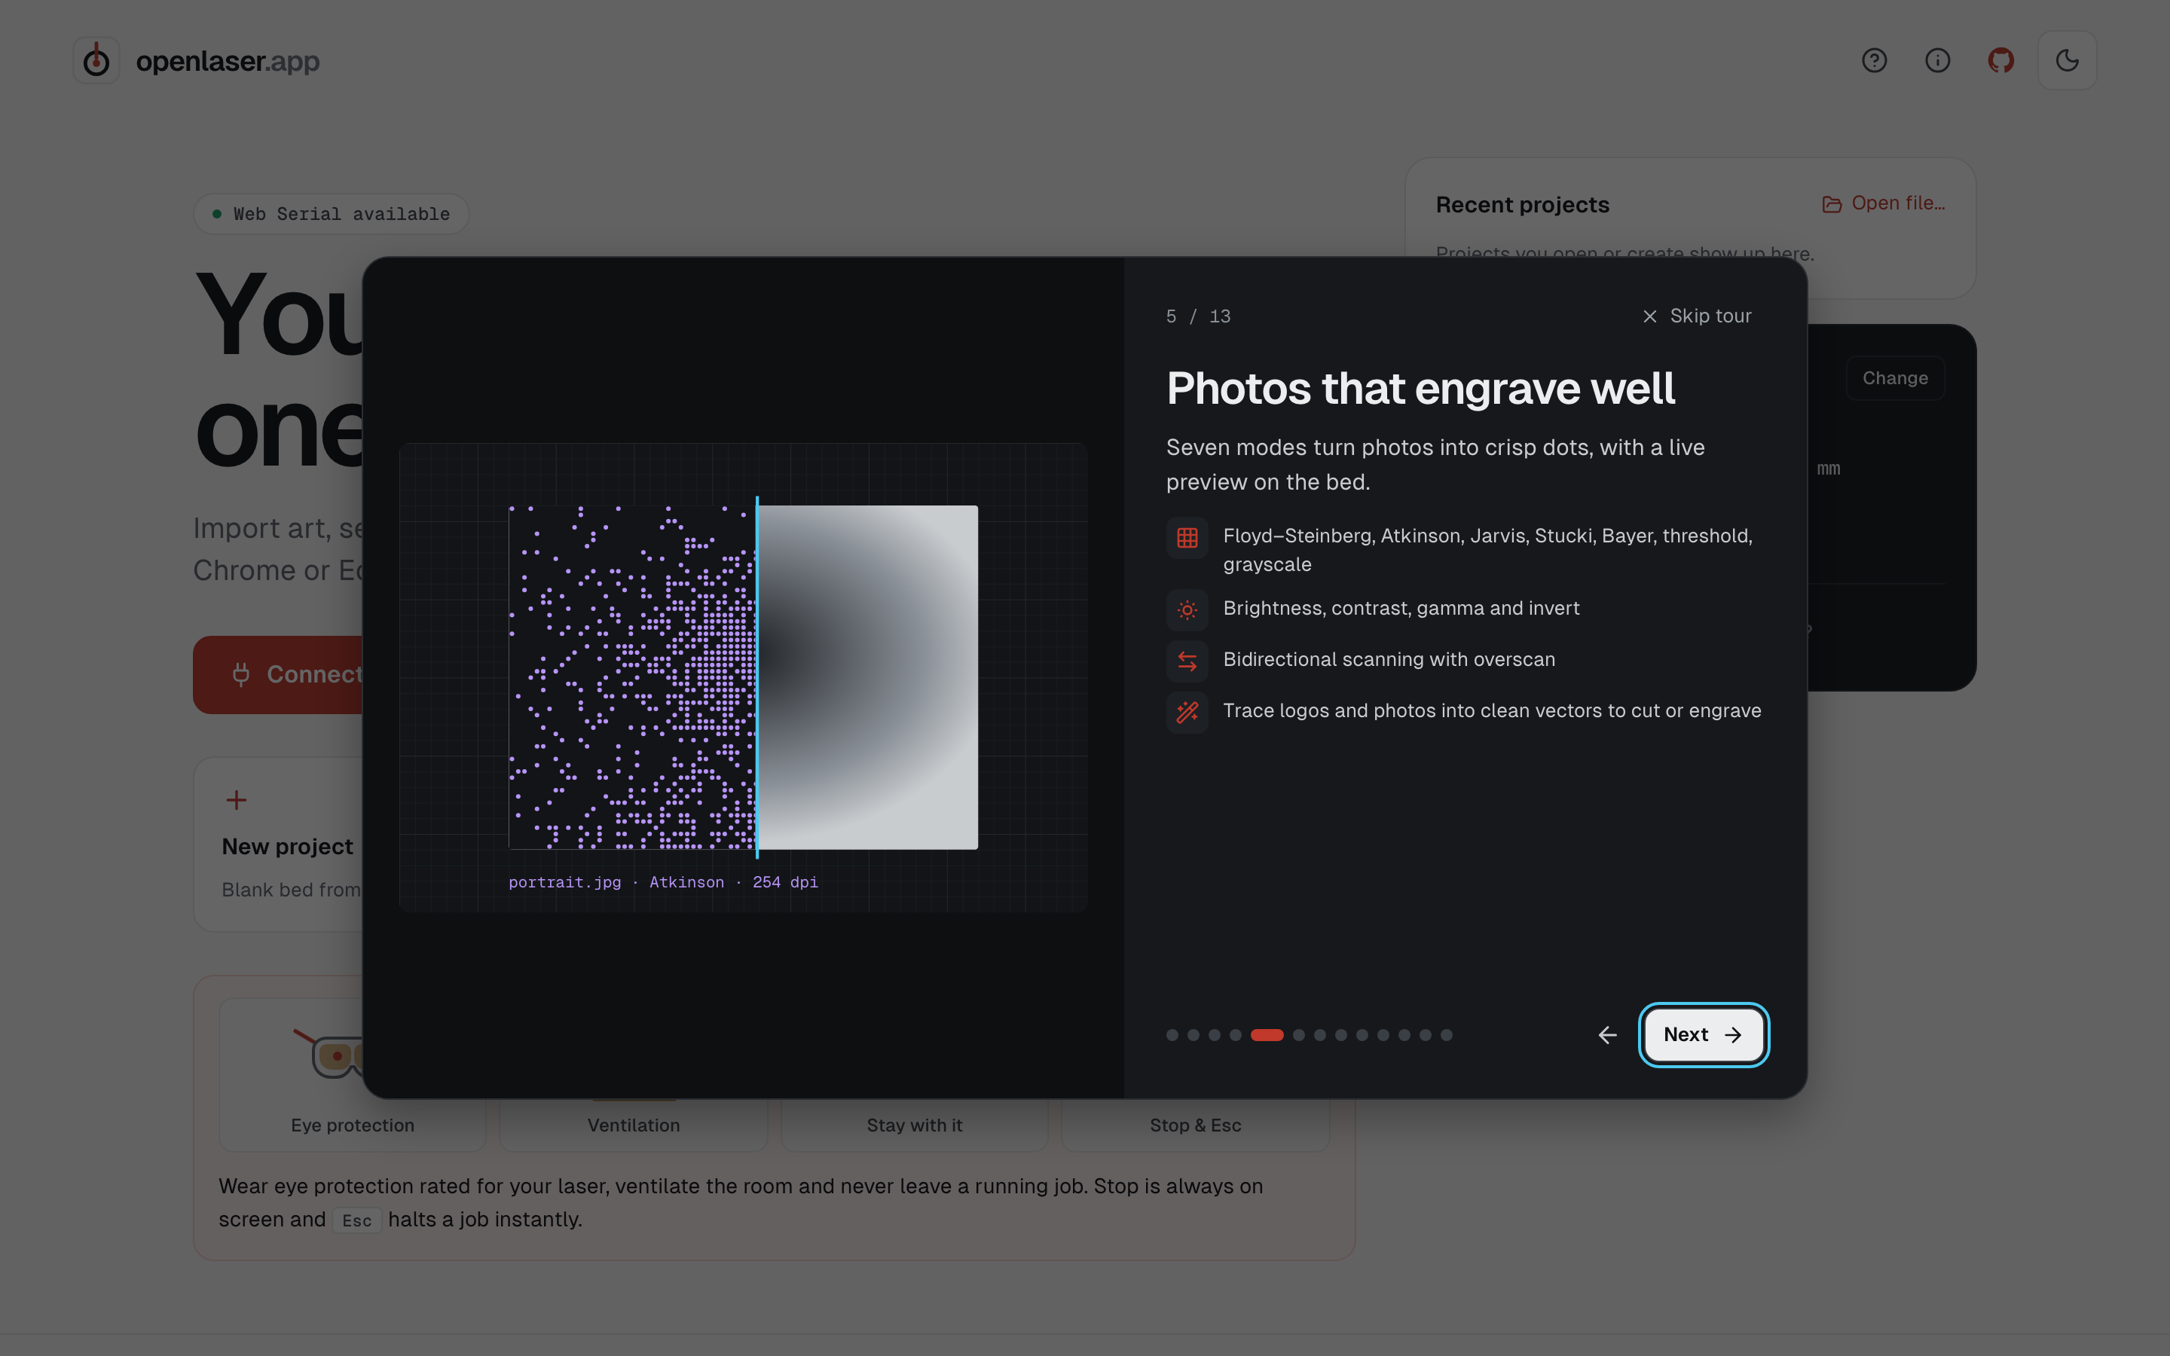
Task: Click the Web Serial available badge
Action: tap(331, 215)
